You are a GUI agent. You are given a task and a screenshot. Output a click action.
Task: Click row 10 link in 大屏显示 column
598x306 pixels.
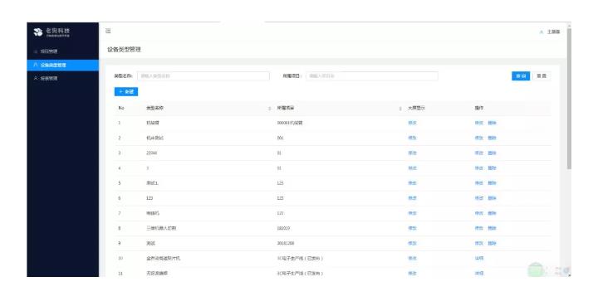click(412, 259)
